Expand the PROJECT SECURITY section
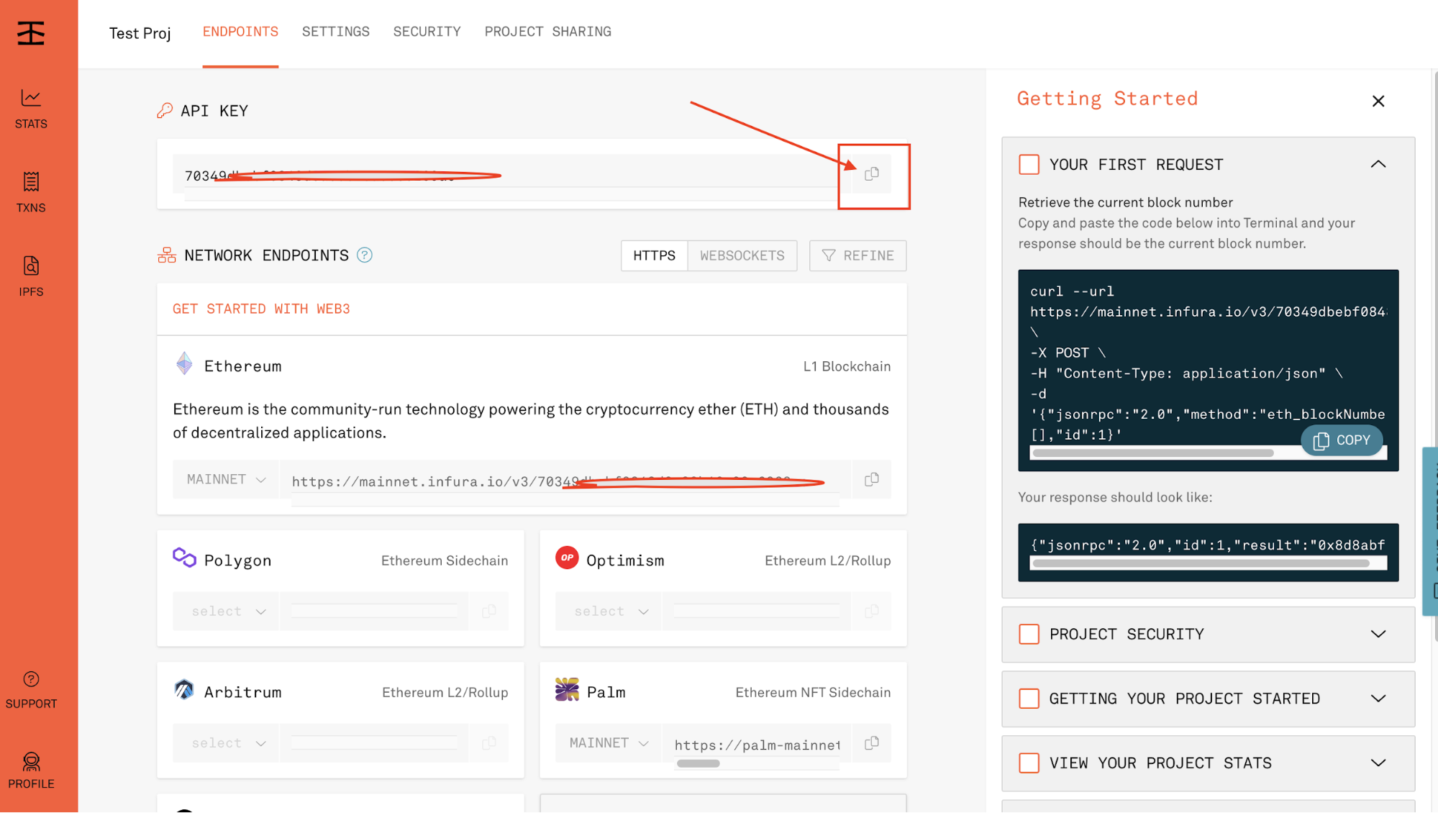Screen dimensions: 1438x813 coord(1378,633)
